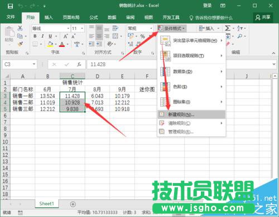Click the Undo arrow icon
This screenshot has width=279, height=217.
pyautogui.click(x=21, y=6)
